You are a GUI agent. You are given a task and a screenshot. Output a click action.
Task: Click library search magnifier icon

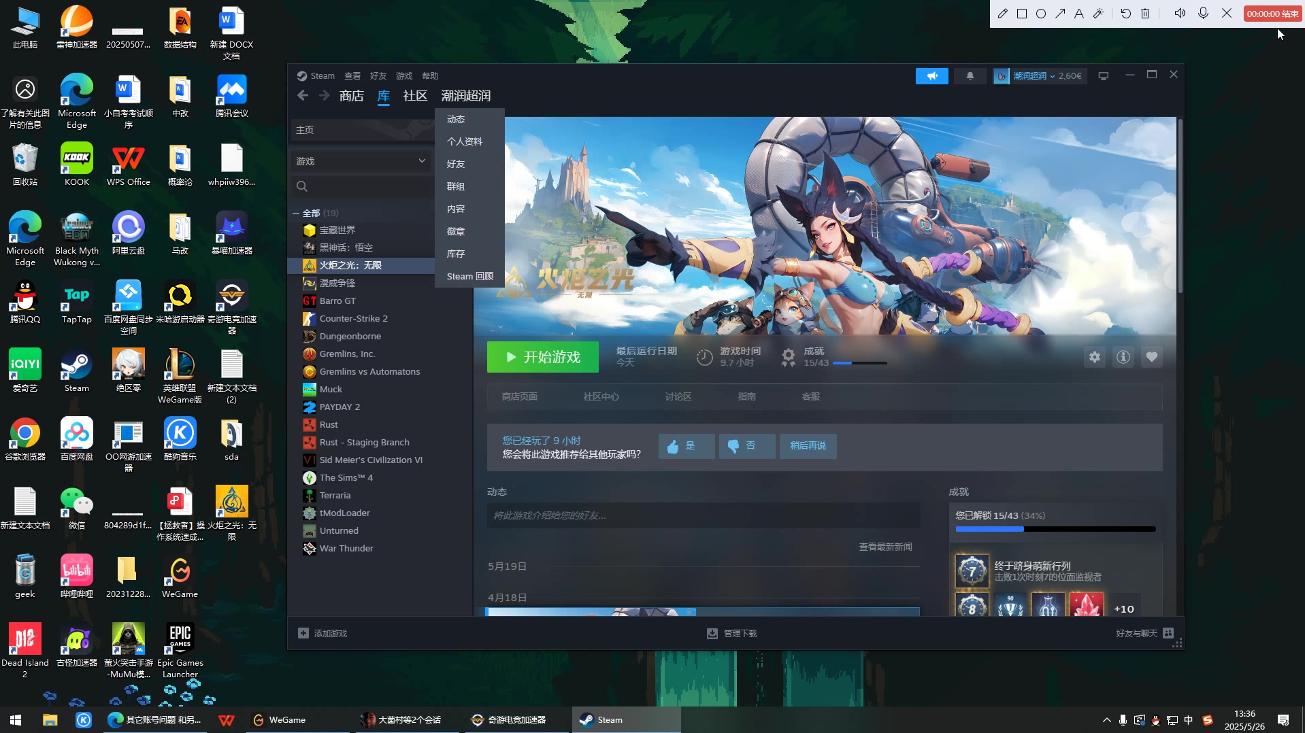coord(302,186)
